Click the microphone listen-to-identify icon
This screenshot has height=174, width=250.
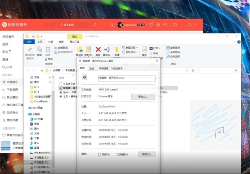pos(95,25)
